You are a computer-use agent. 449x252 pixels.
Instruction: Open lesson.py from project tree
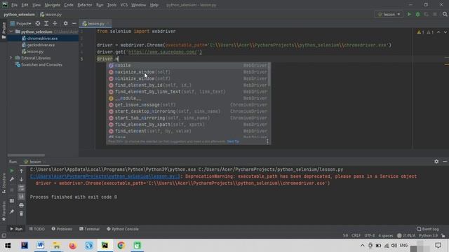click(x=35, y=52)
